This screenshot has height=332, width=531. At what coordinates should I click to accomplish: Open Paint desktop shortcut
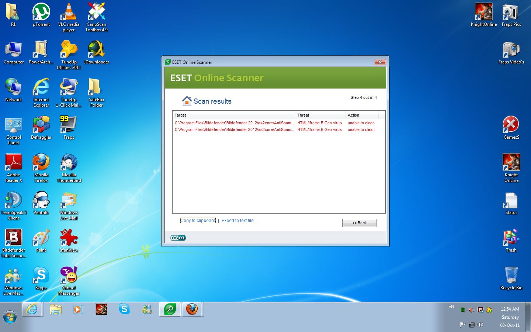41,241
